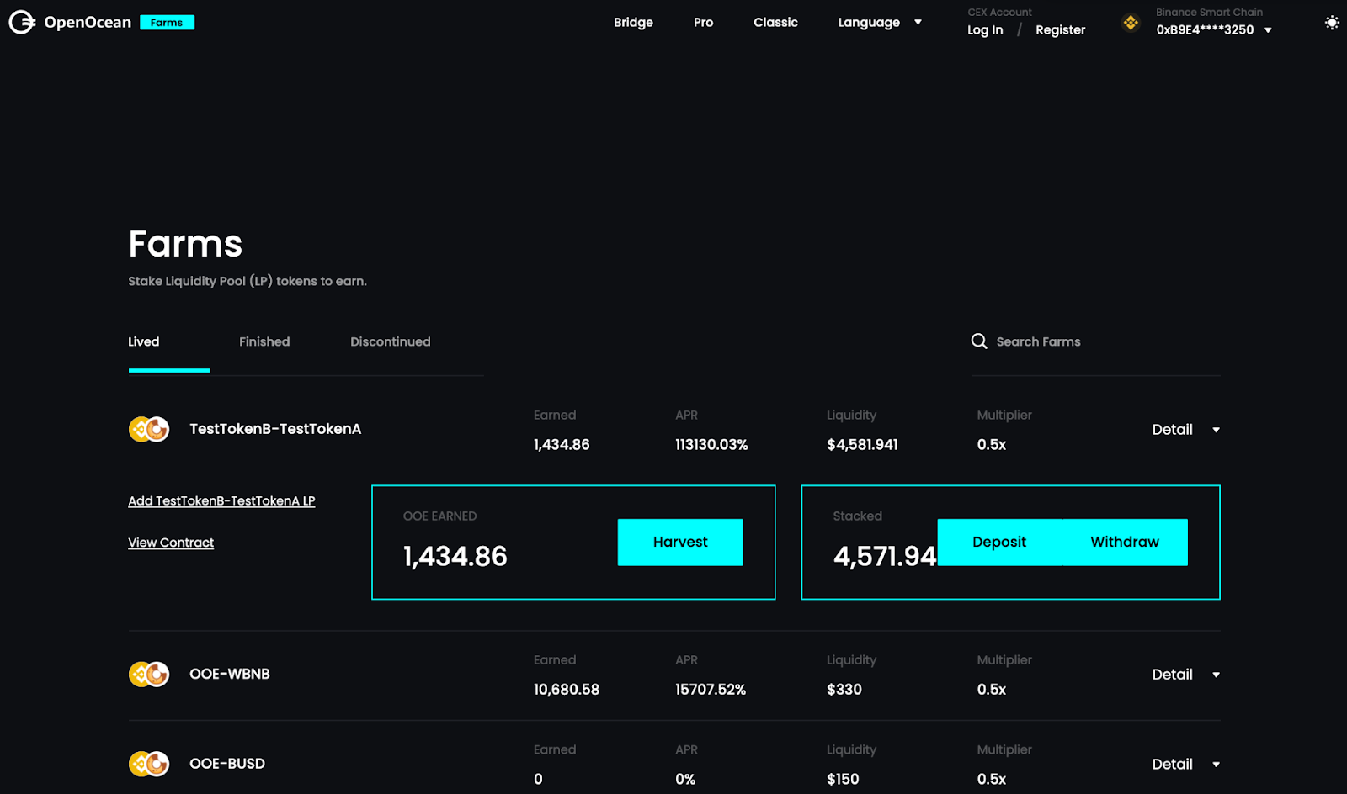Click the APR value 15707.52%
The image size is (1347, 794).
pyautogui.click(x=711, y=689)
